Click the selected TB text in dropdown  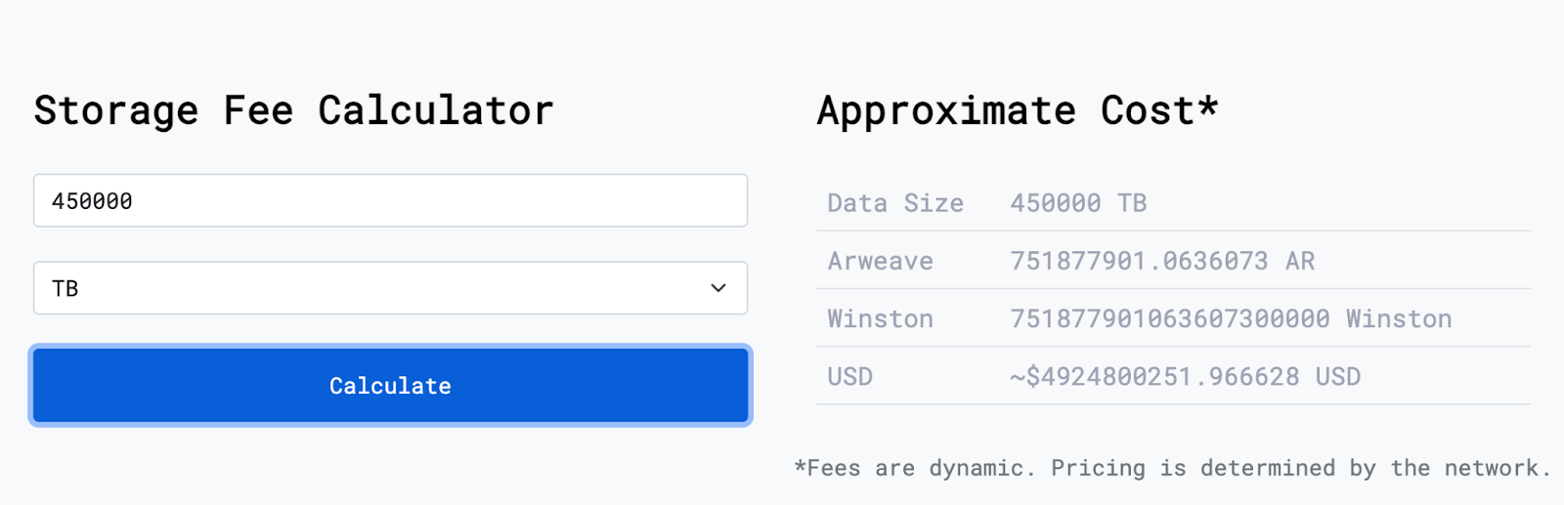click(65, 288)
